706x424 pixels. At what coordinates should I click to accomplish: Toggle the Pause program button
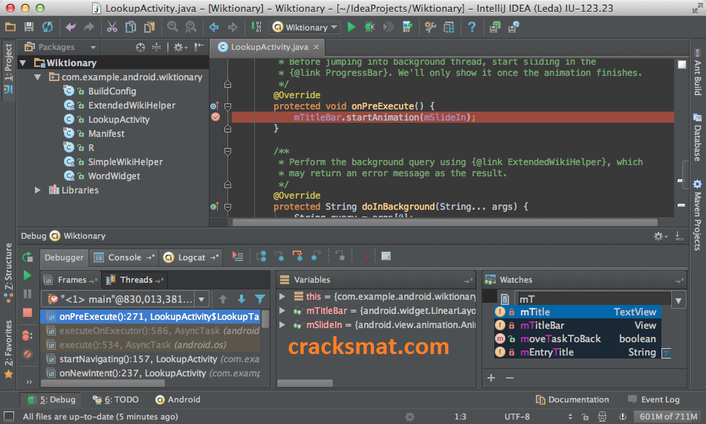(x=27, y=294)
